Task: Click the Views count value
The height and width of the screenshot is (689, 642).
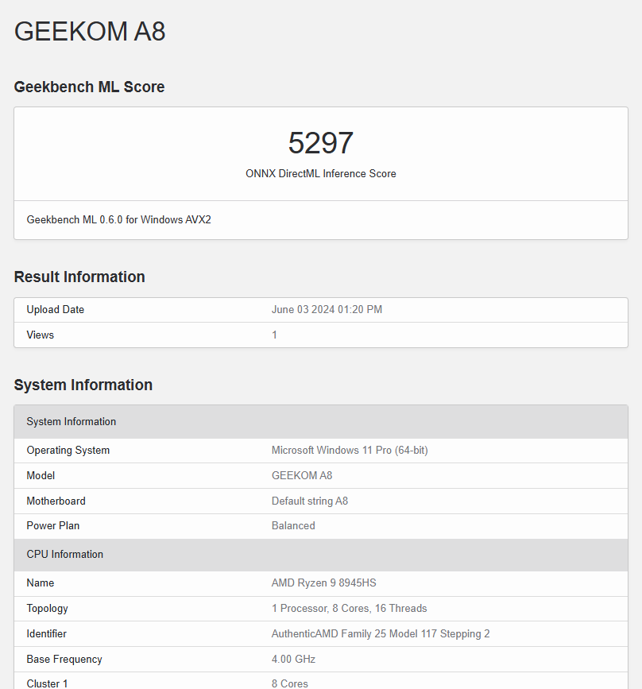Action: 274,335
